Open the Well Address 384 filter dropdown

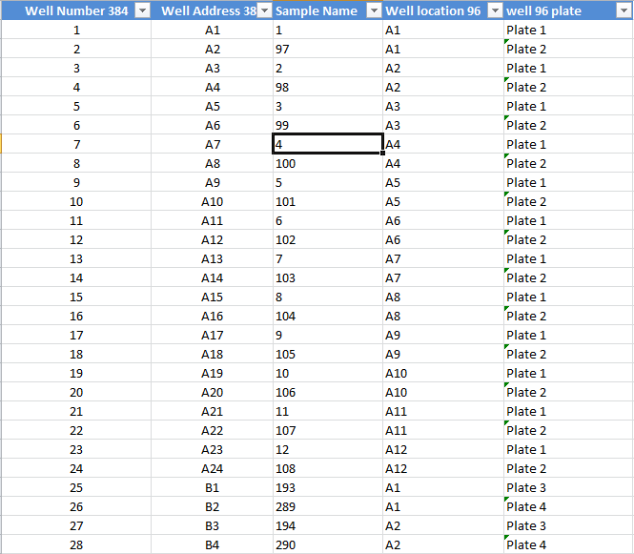(x=264, y=10)
